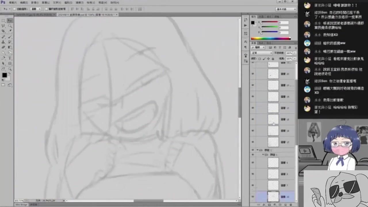Select the Zoom tool at toolbox bottom
This screenshot has width=368, height=207.
(x=10, y=69)
